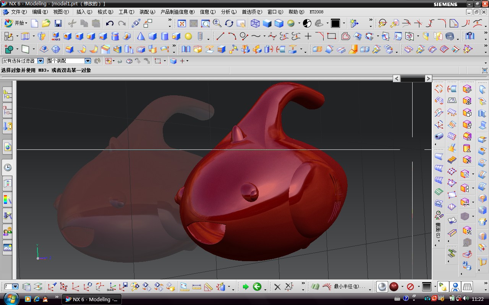The width and height of the screenshot is (489, 305).
Task: Select the Zoom magnifier tool
Action: click(x=217, y=23)
